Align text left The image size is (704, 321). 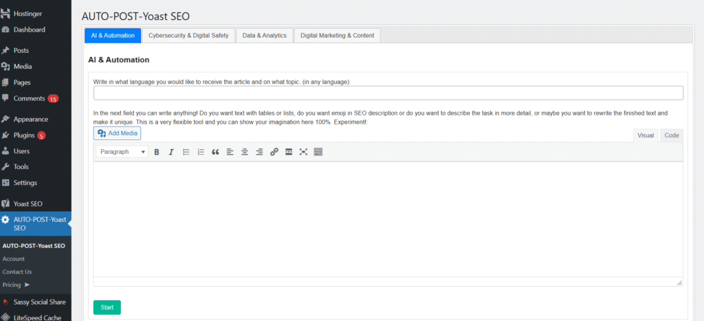point(230,152)
